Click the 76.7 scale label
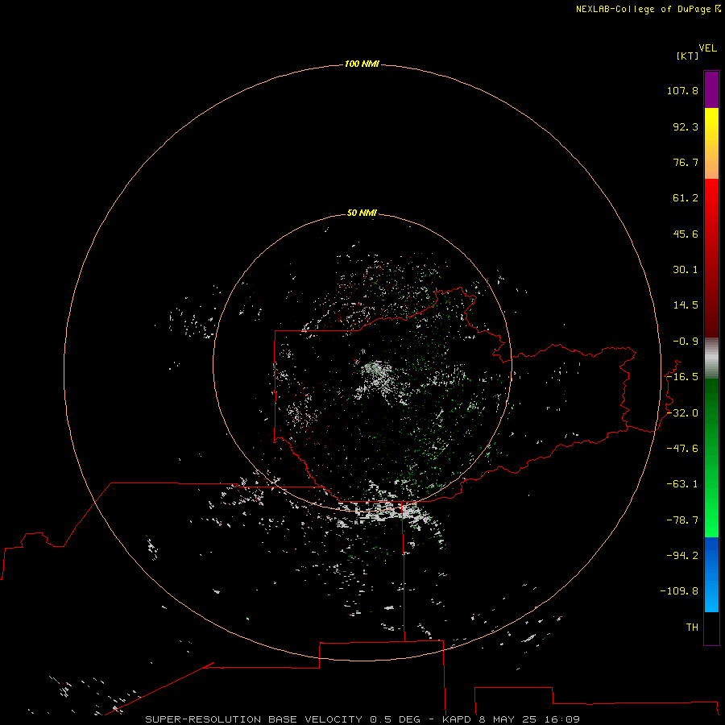725x725 pixels. (x=686, y=162)
